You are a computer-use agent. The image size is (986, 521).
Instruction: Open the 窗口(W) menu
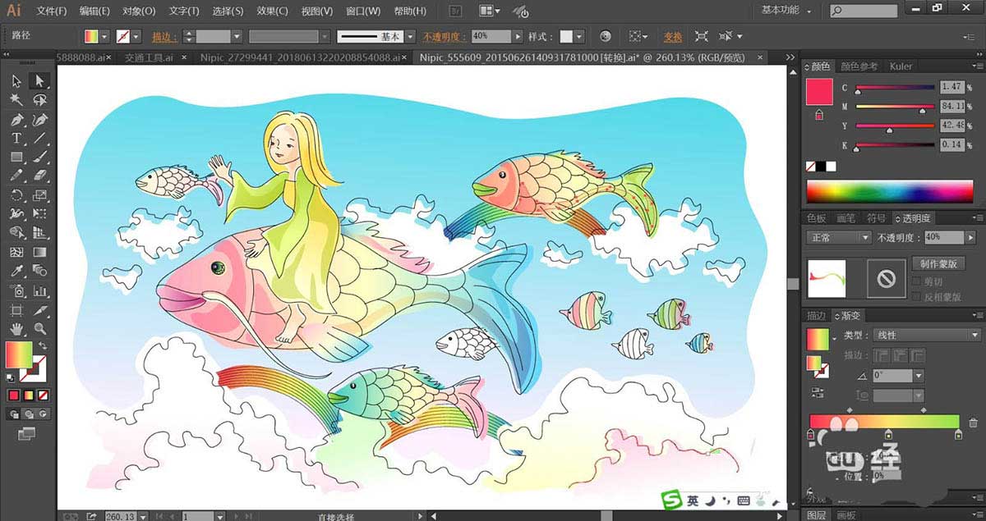(362, 11)
